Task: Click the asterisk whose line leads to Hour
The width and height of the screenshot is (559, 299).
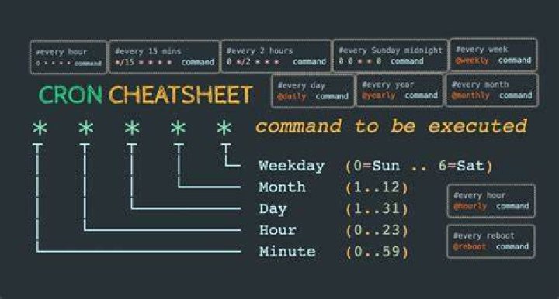Action: (x=86, y=128)
